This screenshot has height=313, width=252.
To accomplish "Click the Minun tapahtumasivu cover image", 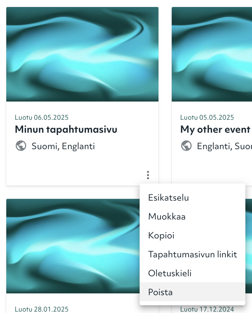I will (82, 54).
